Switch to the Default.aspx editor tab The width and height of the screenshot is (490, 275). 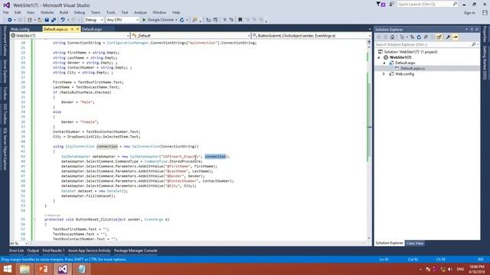(92, 29)
